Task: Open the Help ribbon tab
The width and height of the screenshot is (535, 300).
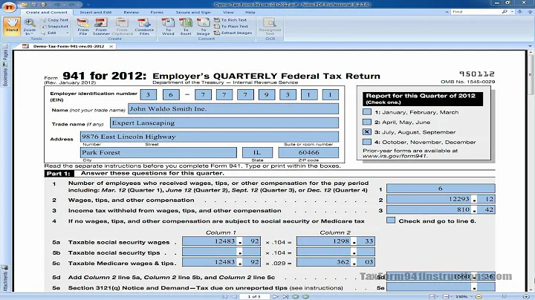Action: [x=250, y=13]
